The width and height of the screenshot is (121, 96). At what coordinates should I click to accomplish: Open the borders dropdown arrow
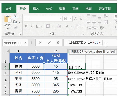52,26
